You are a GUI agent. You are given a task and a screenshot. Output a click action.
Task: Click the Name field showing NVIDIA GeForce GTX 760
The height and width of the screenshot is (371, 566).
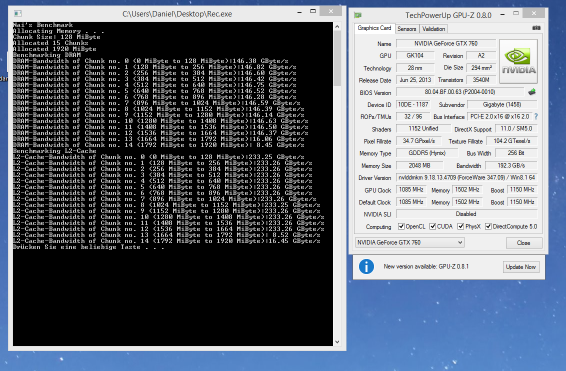coord(446,43)
